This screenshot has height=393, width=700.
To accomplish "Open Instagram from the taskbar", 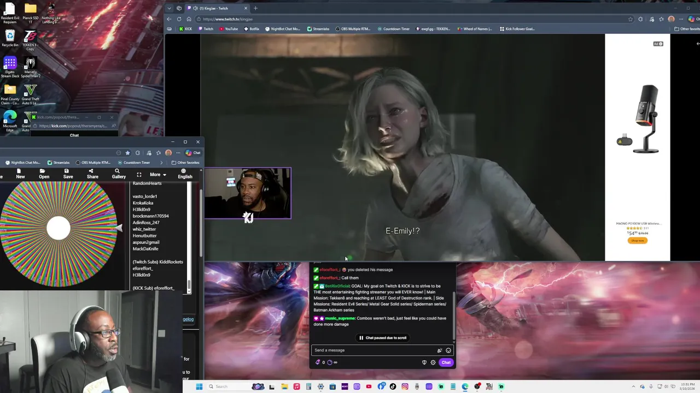I will [405, 386].
